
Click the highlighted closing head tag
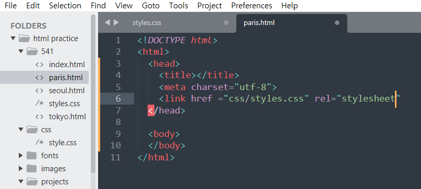(166, 110)
